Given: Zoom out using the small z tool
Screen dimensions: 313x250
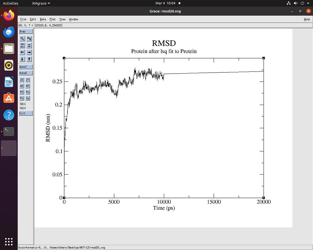Looking at the screenshot, I should click(x=29, y=45).
